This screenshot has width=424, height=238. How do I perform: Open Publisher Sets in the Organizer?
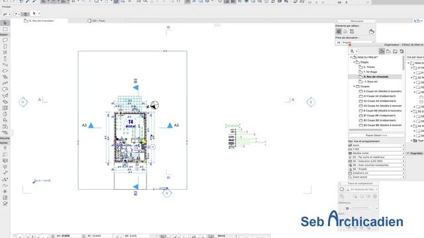(401, 51)
